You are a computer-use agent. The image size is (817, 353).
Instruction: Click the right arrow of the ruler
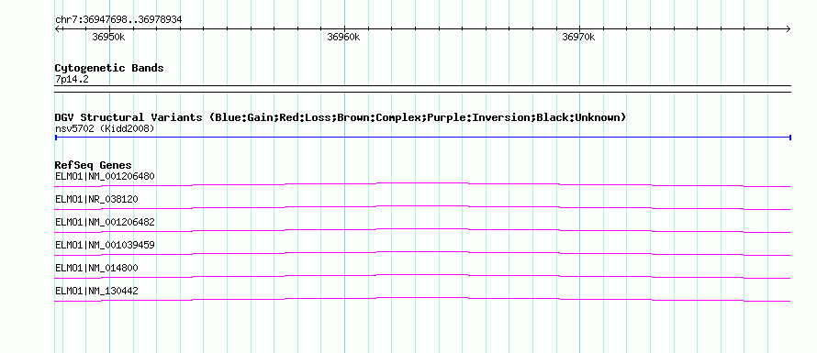pos(789,29)
